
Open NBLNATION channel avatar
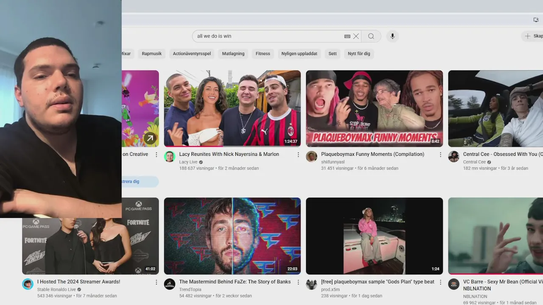[453, 284]
